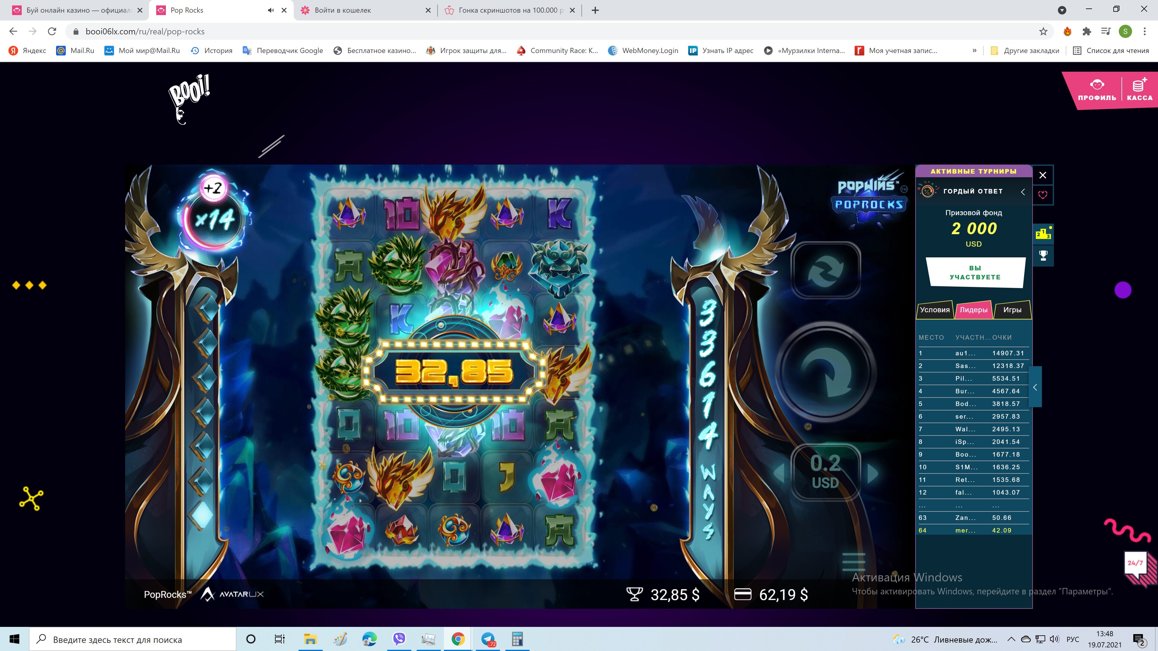Decrease the bet with left arrow
The image size is (1158, 651).
780,473
